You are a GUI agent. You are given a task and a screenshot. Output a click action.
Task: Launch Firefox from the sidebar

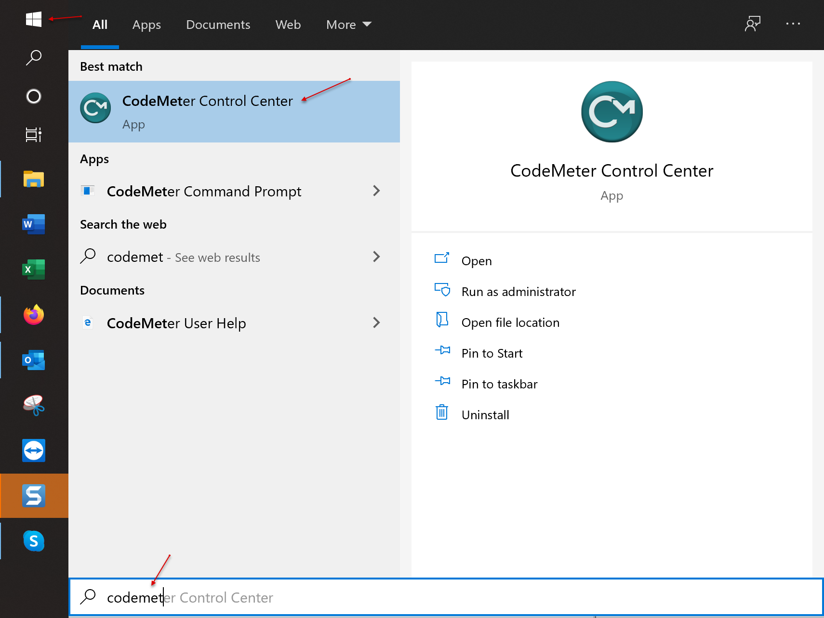(33, 315)
